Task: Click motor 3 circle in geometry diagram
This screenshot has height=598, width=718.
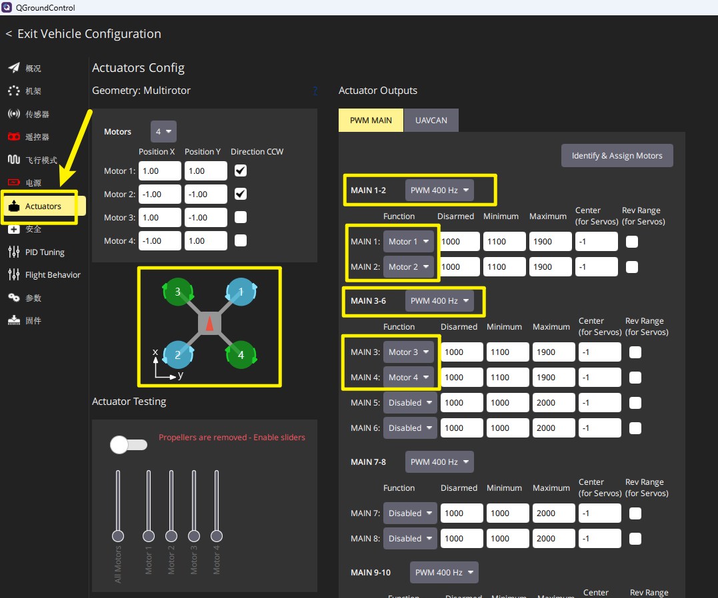Action: [x=178, y=292]
